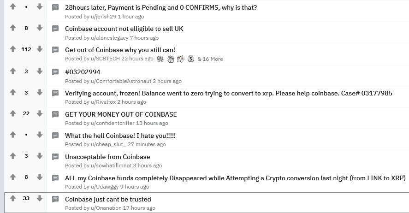Click first award badge on 'Get out of Coinbase' post
This screenshot has height=213, width=409.
(x=160, y=59)
